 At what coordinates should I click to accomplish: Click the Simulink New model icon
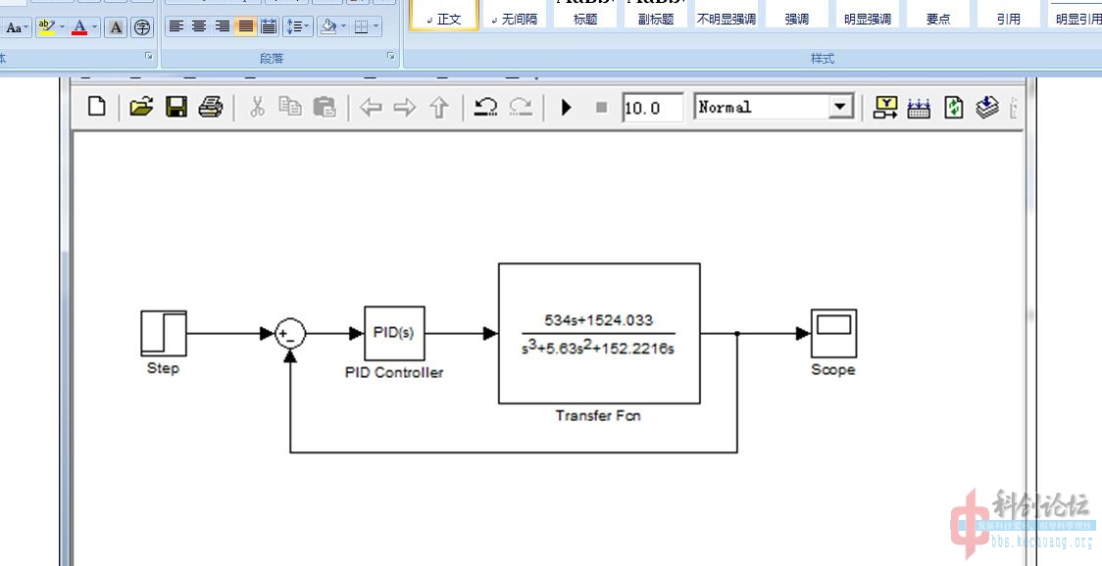coord(97,107)
